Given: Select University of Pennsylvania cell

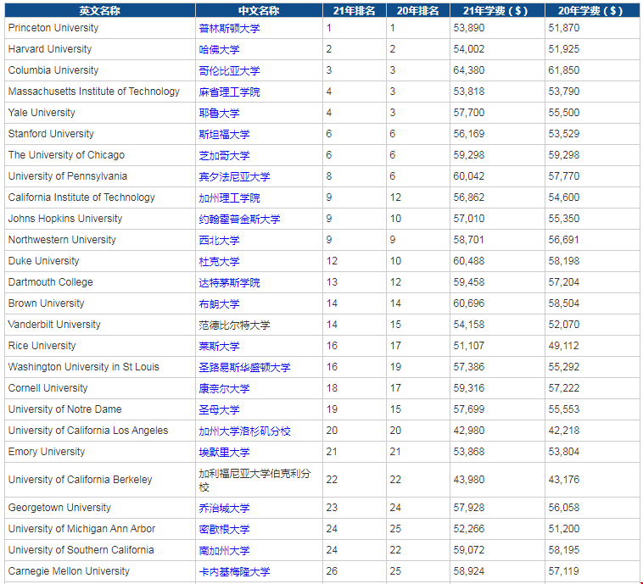Looking at the screenshot, I should click(100, 176).
